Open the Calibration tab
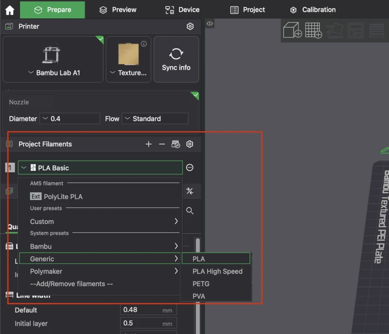This screenshot has height=334, width=389. [x=313, y=10]
